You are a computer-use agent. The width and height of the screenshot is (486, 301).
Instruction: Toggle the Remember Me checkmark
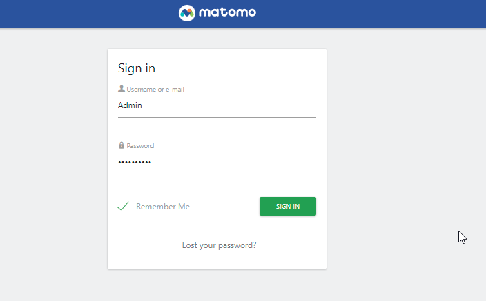pyautogui.click(x=123, y=206)
